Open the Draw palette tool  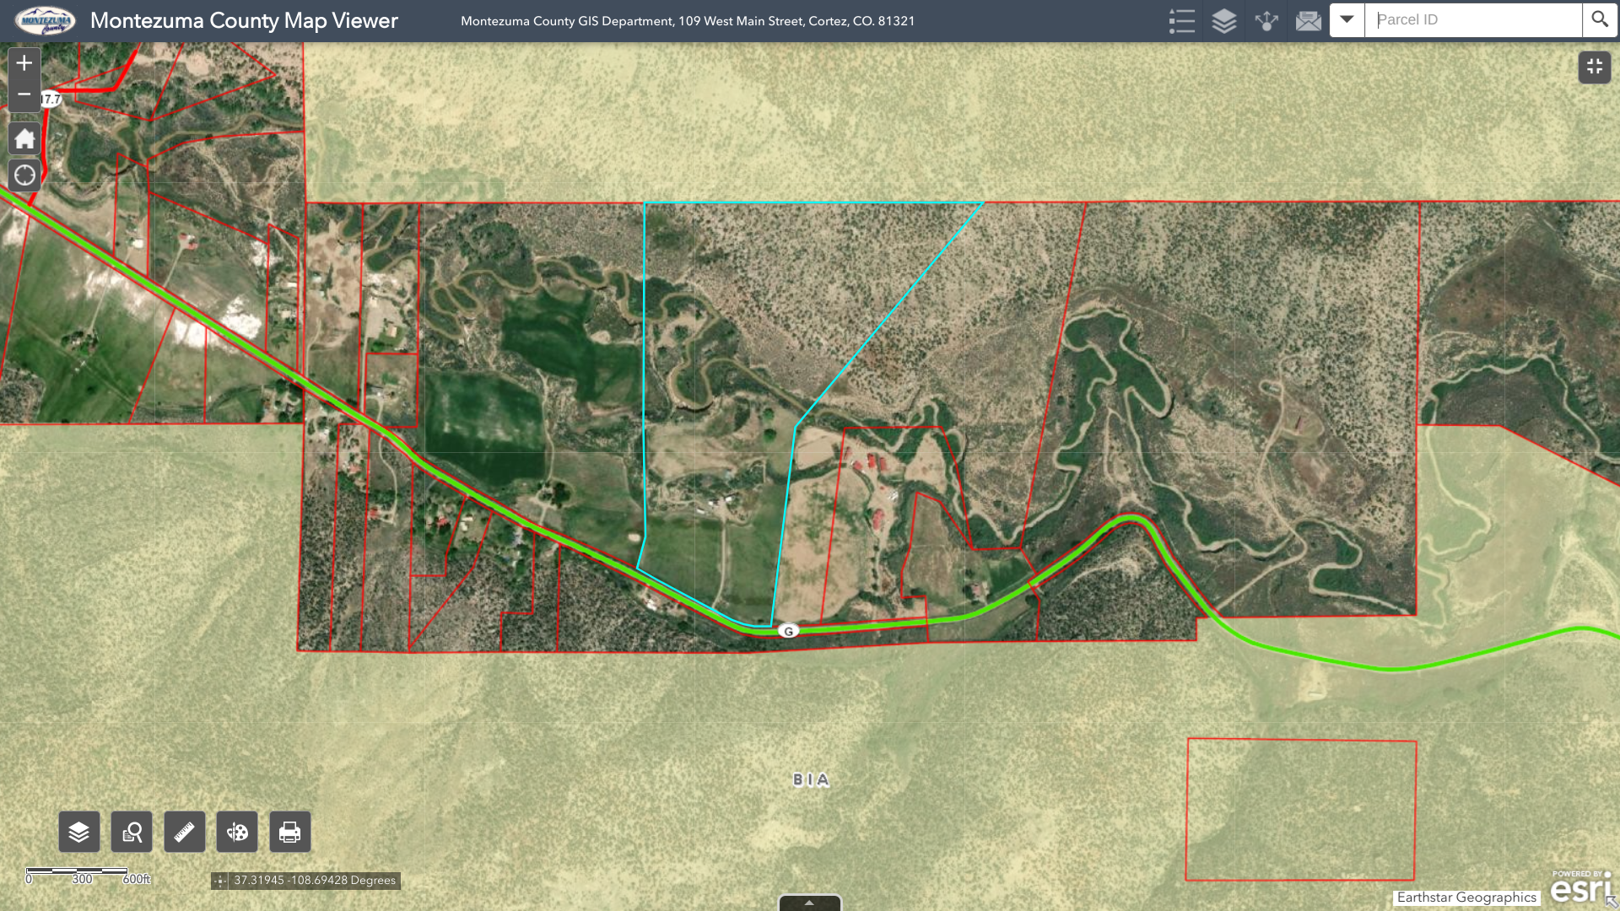237,833
